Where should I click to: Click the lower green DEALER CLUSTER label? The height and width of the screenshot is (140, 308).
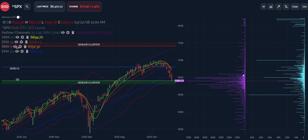tap(89, 83)
